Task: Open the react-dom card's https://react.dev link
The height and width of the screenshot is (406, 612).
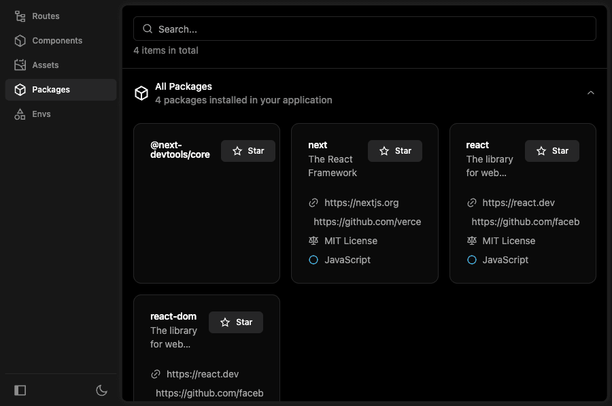Action: [203, 374]
